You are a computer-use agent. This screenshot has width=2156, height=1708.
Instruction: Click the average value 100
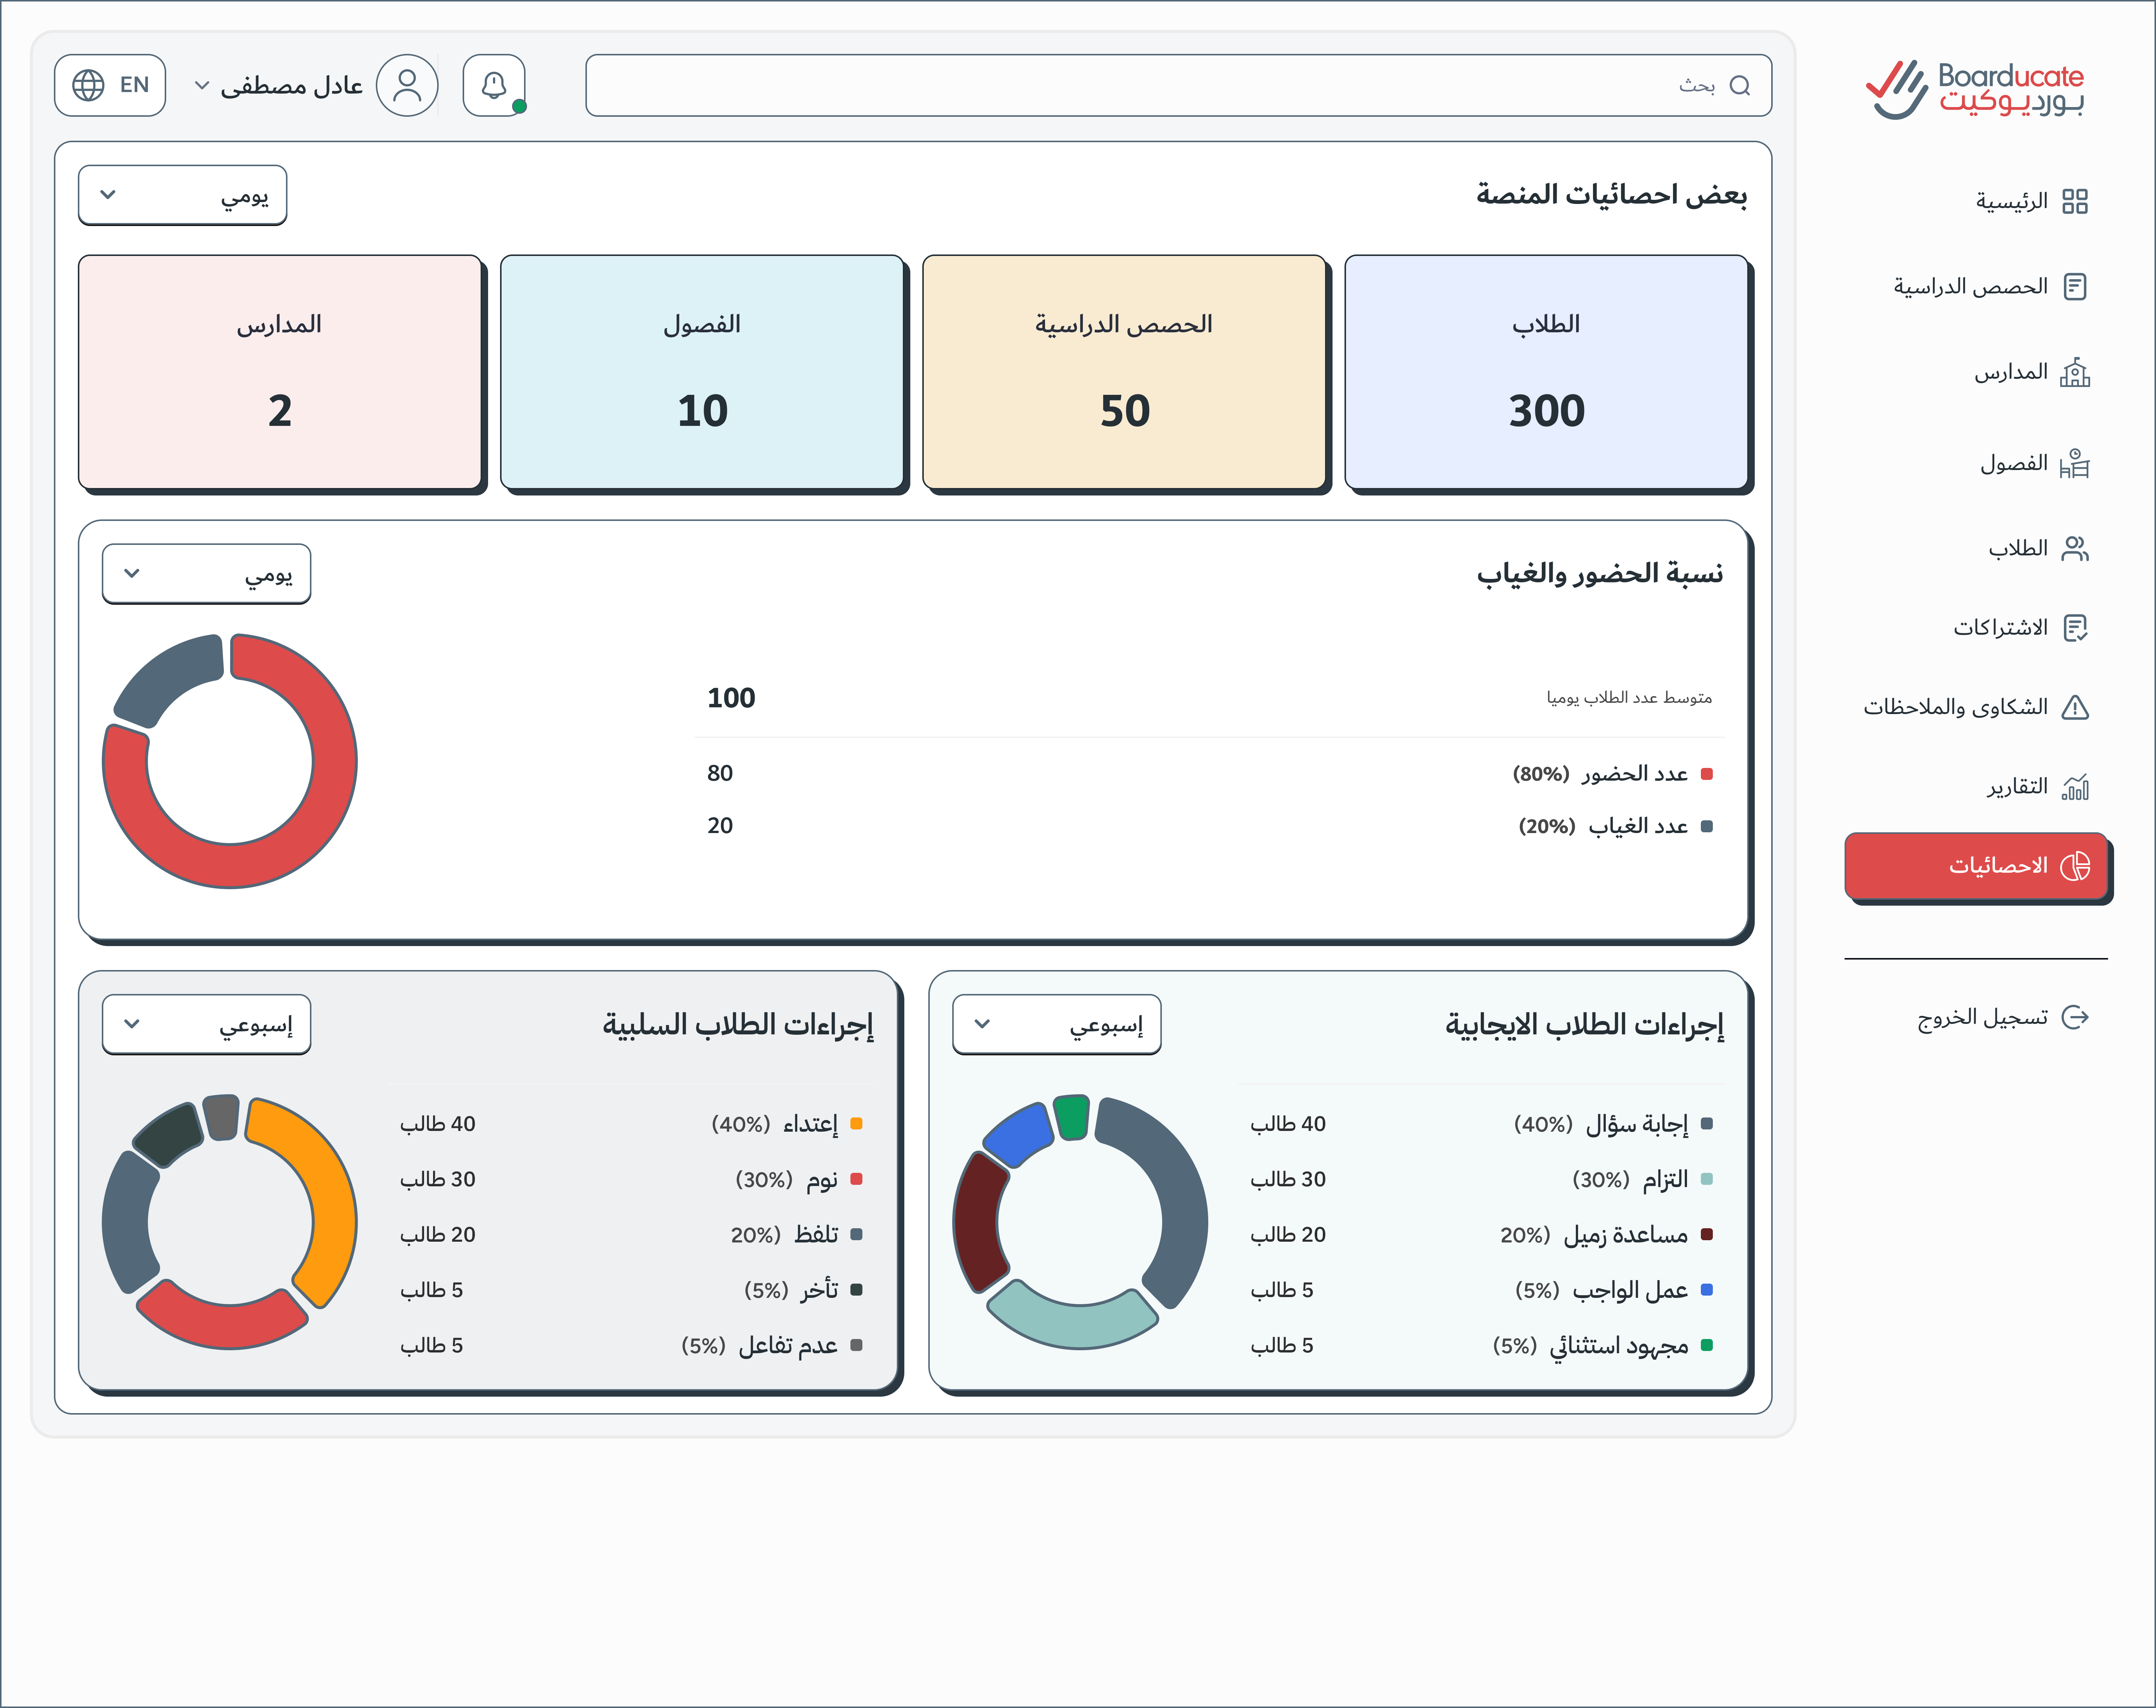click(731, 698)
